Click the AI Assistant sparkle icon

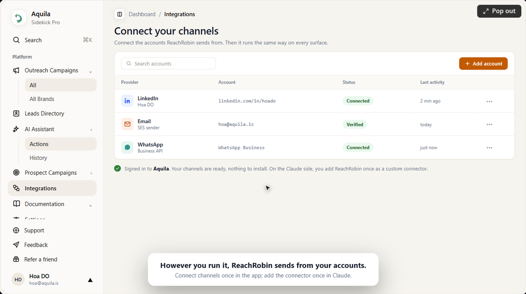coord(16,129)
